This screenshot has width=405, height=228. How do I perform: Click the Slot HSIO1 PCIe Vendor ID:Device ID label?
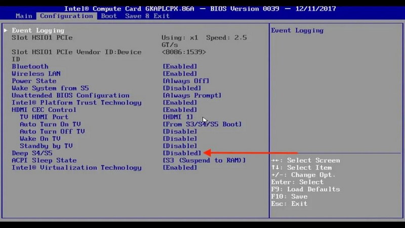(76, 56)
